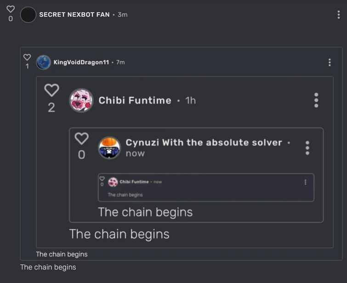Open the large Chibi Funtime avatar
Viewport: 347px width, 283px height.
81,100
